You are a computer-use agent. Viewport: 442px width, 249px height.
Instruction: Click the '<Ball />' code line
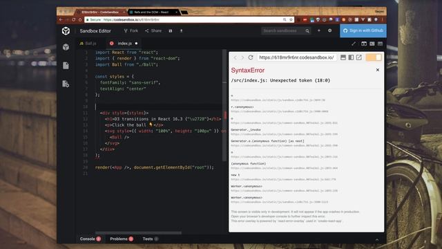tap(119, 137)
